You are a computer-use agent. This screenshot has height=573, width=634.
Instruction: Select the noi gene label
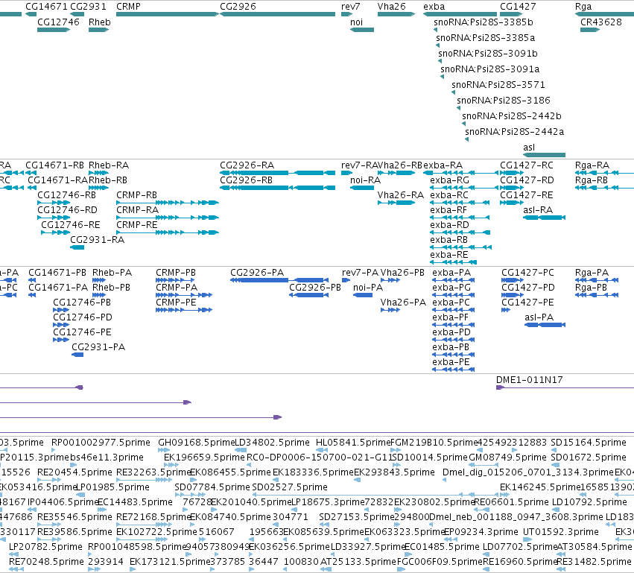point(356,22)
